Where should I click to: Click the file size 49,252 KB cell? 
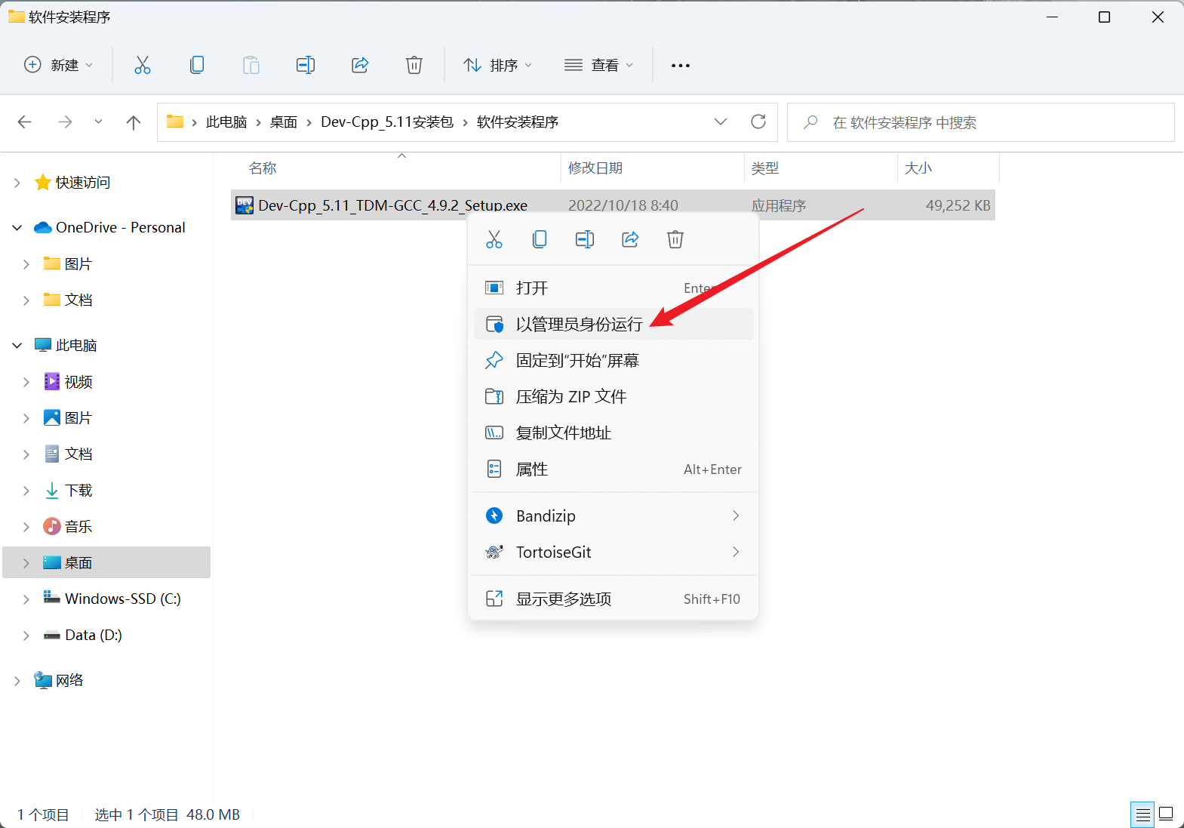958,205
